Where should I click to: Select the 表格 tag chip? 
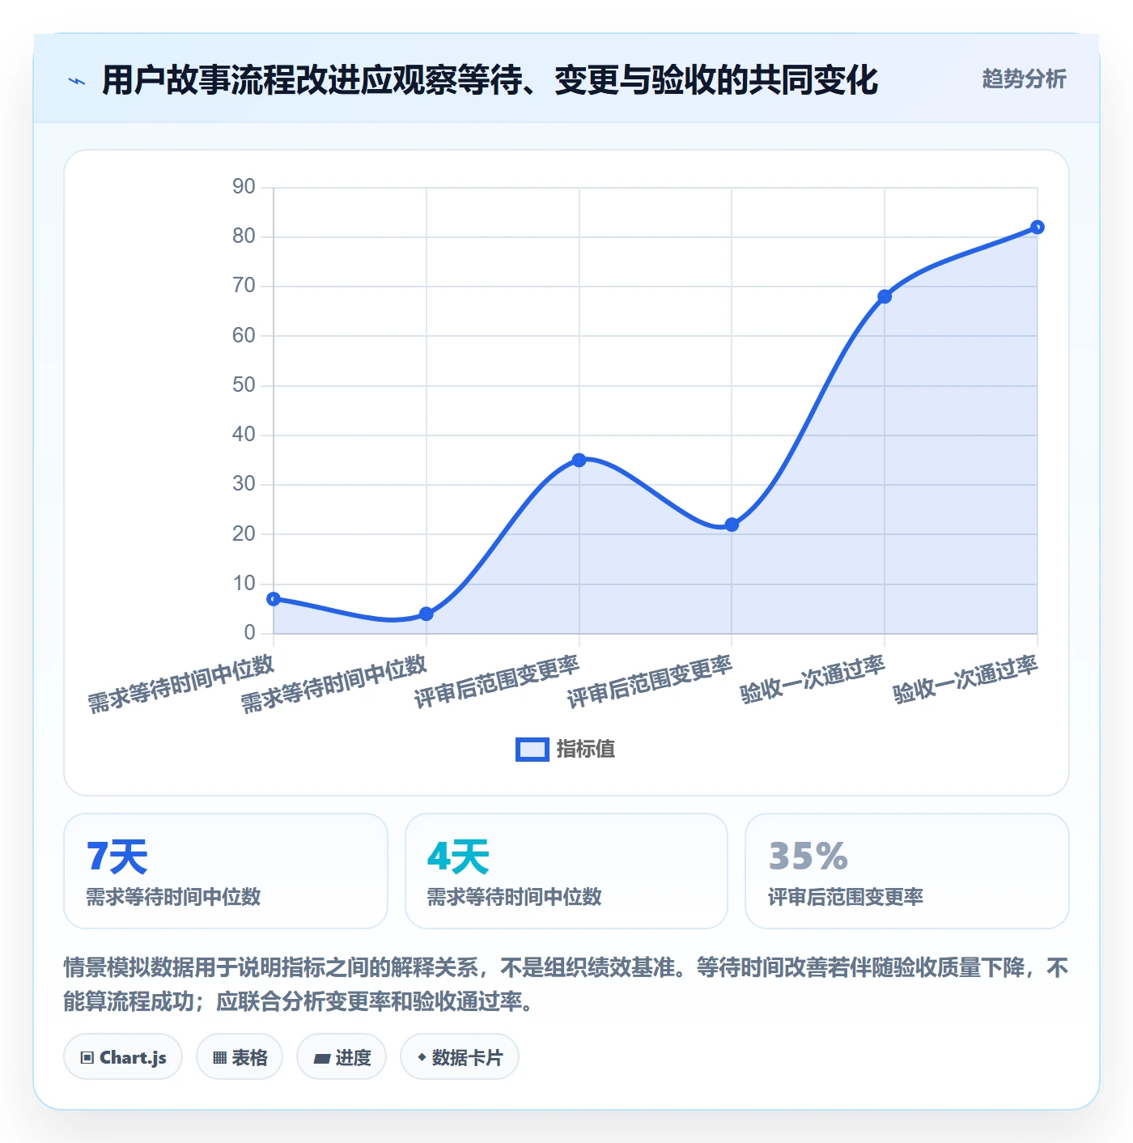coord(240,1057)
